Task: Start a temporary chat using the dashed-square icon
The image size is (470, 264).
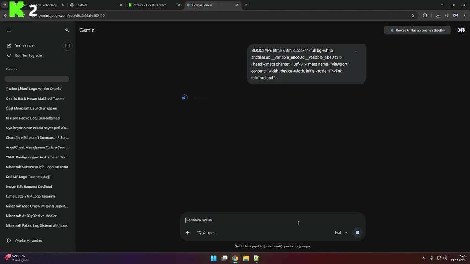Action: coord(68,45)
